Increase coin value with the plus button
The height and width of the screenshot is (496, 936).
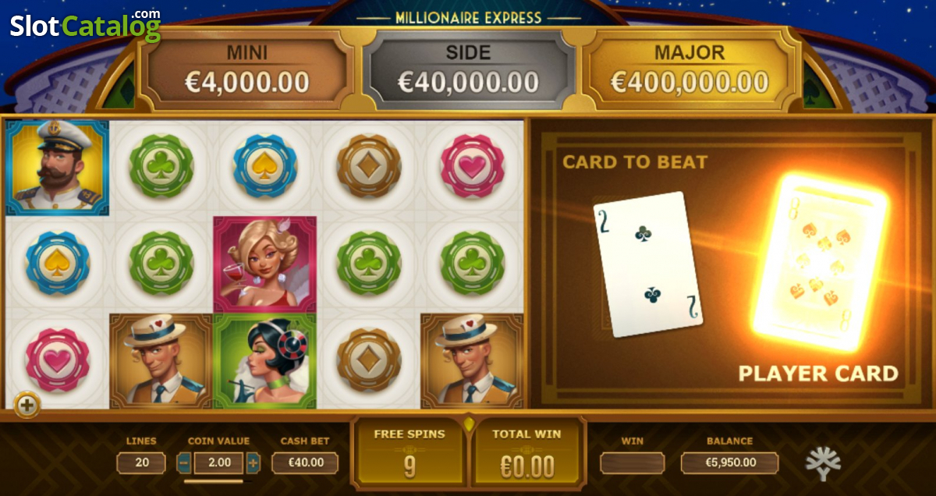pyautogui.click(x=253, y=462)
